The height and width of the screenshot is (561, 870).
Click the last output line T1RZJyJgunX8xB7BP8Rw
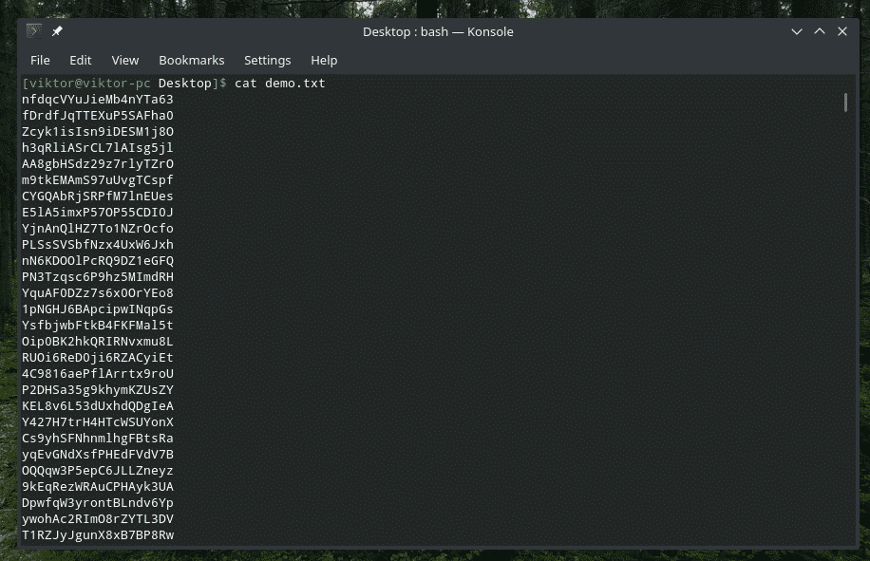[x=98, y=535]
